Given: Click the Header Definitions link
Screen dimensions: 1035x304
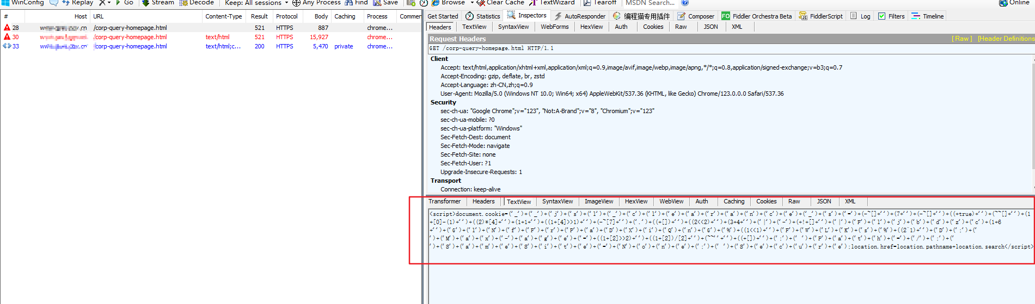Looking at the screenshot, I should [x=1006, y=39].
